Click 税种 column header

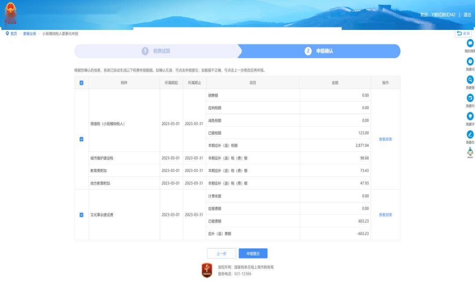coord(124,83)
